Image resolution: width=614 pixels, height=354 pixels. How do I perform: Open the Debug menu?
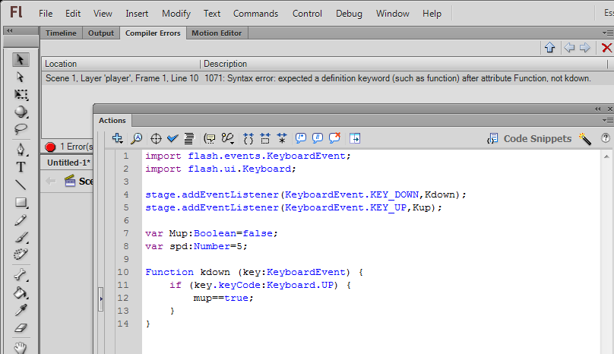(x=349, y=14)
